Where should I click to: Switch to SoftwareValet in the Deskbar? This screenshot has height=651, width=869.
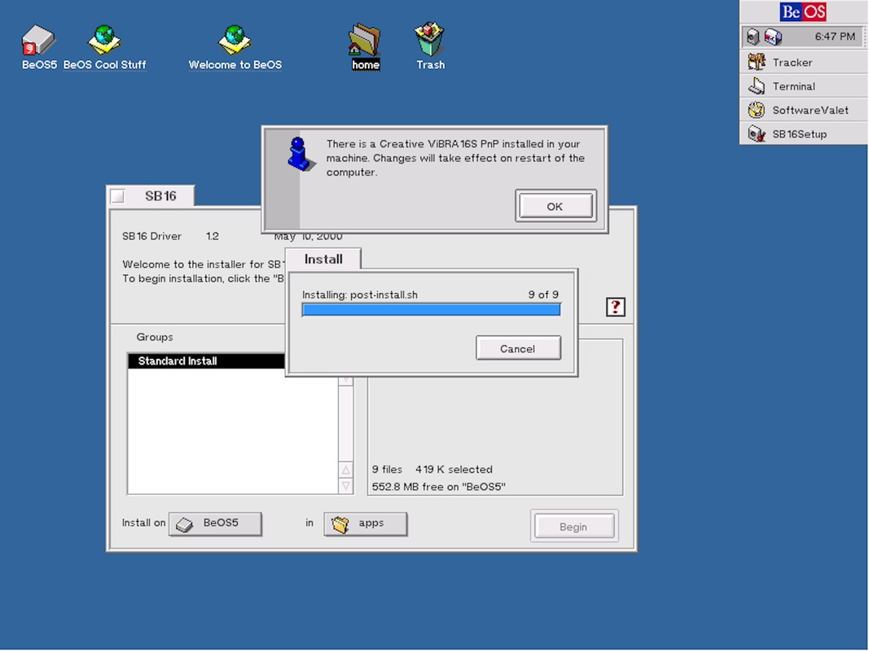coord(803,110)
